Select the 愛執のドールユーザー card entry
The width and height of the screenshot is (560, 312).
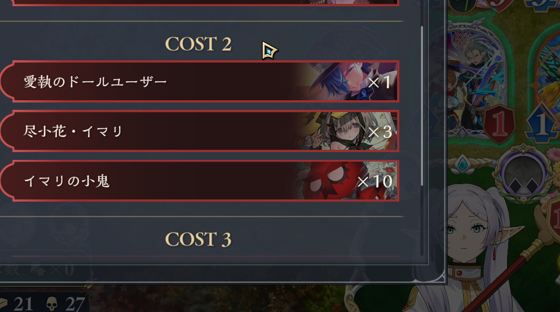(x=199, y=82)
